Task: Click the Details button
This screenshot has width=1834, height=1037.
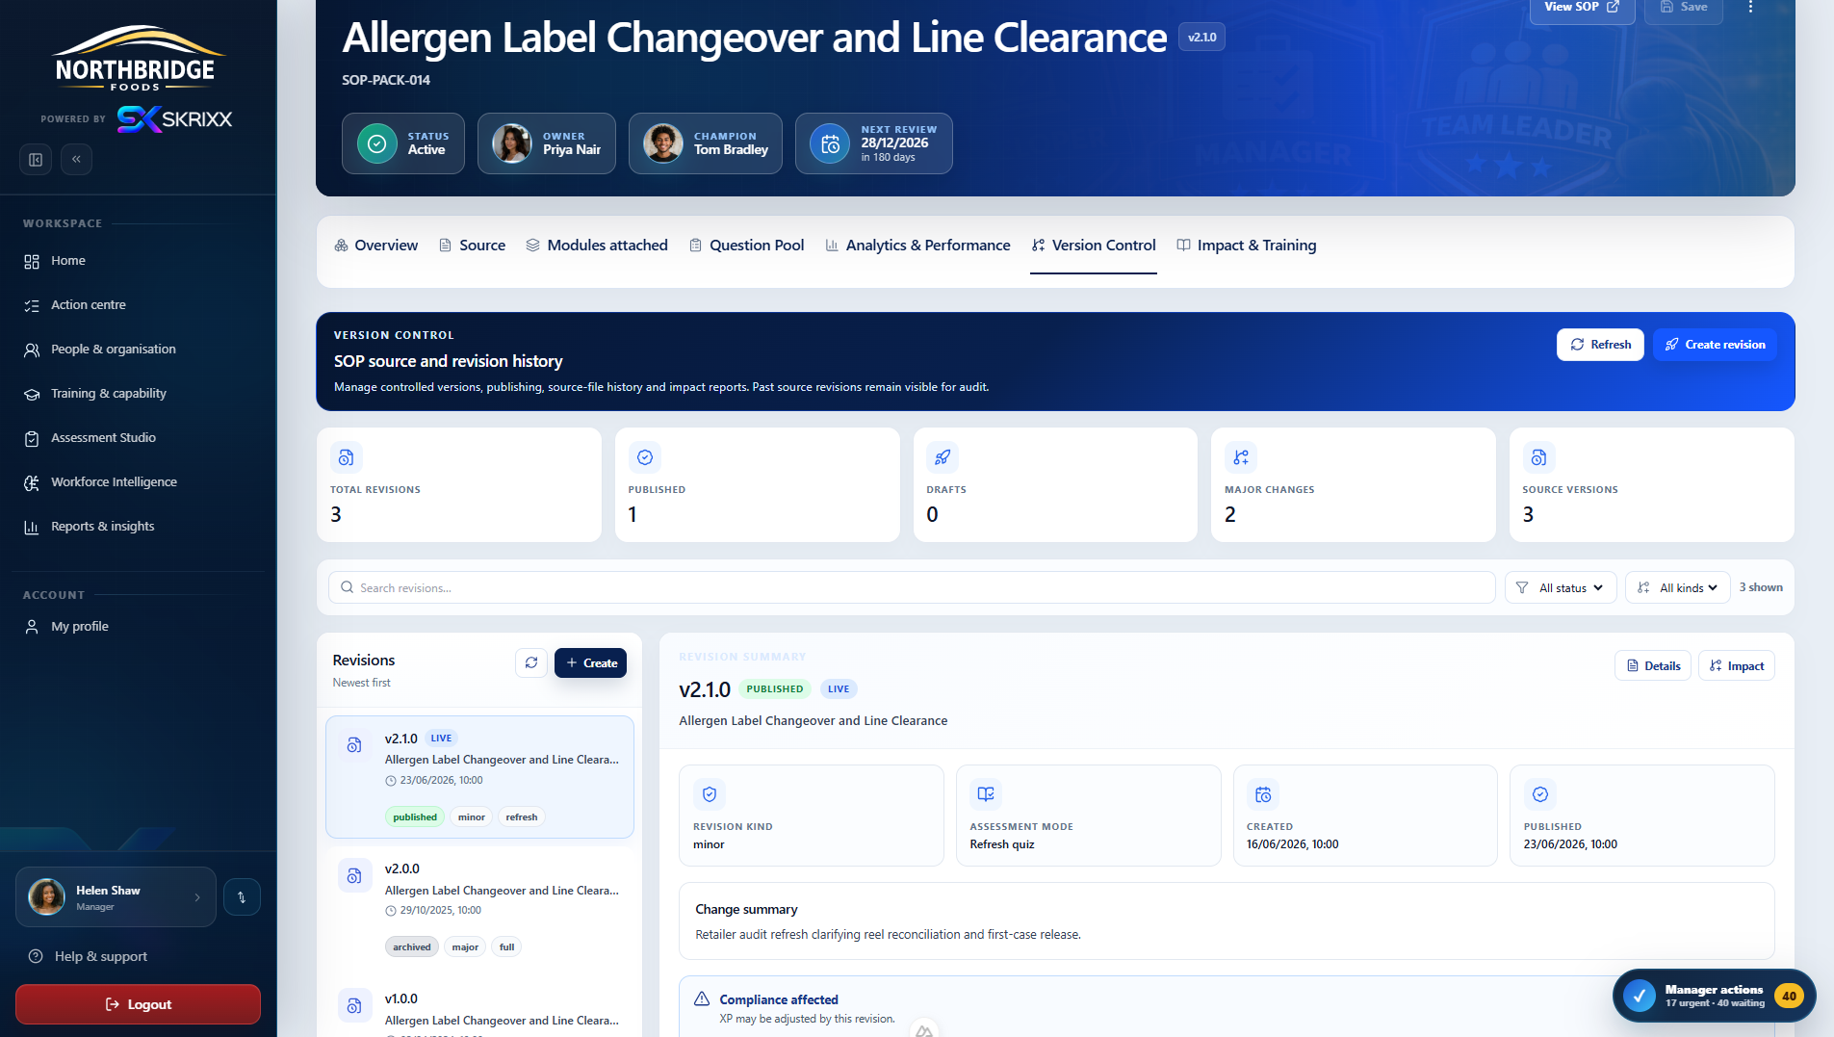Action: [1652, 666]
